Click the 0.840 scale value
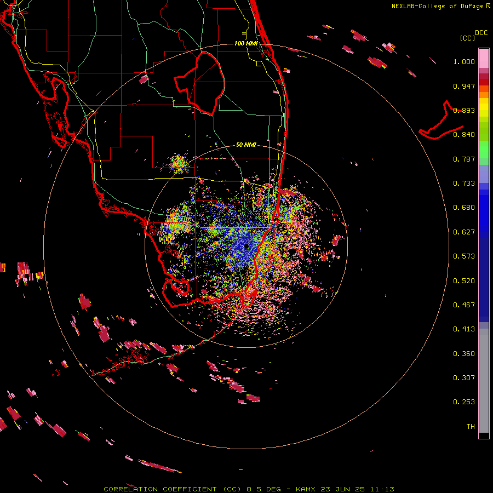493x493 pixels. point(464,135)
